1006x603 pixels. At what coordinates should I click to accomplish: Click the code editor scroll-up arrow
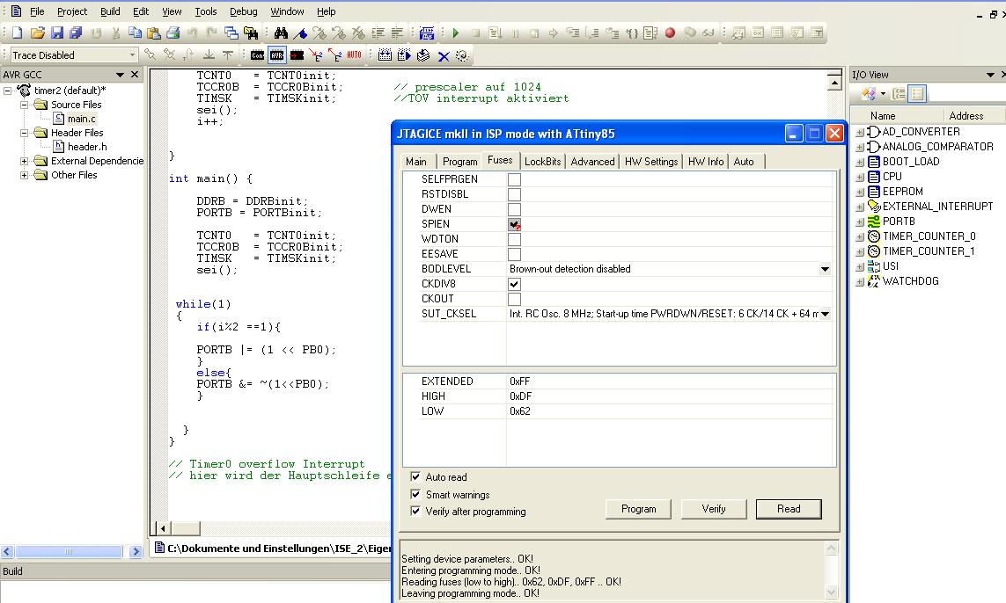point(834,83)
